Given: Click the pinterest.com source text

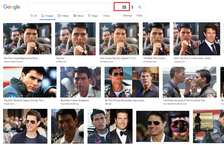Looking at the screenshot, I should (x=150, y=62).
